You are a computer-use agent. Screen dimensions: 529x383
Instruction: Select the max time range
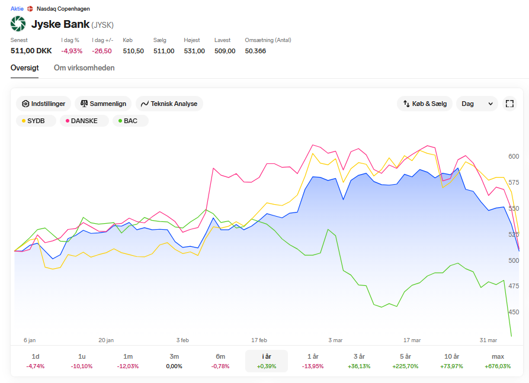[498, 361]
